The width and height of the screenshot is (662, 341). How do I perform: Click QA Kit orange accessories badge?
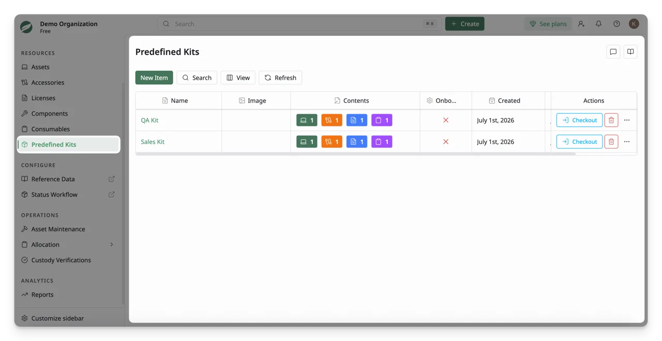(332, 120)
